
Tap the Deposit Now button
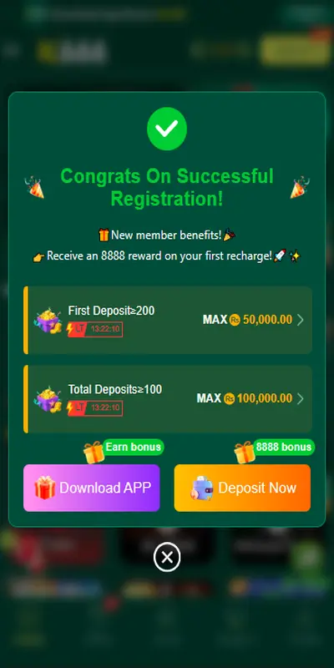[242, 488]
